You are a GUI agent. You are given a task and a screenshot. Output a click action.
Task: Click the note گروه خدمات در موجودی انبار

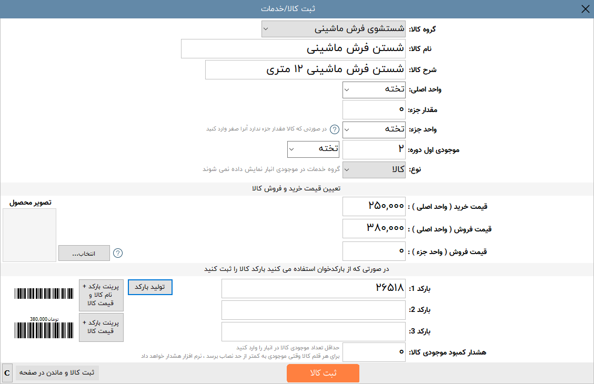271,169
